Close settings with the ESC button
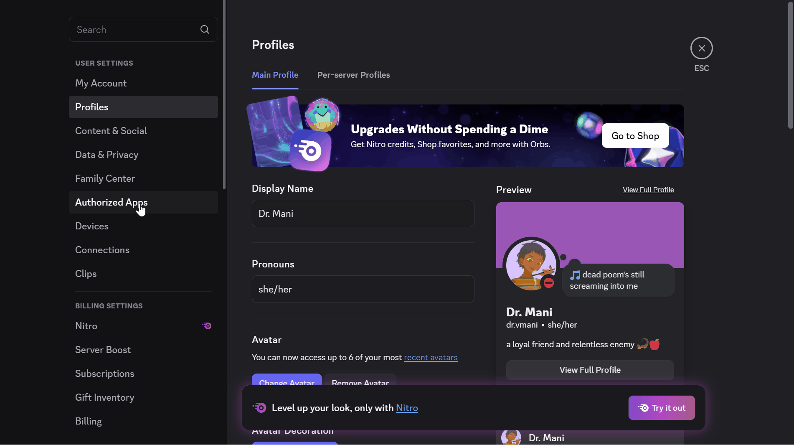Screen dimensions: 794x445 (x=701, y=48)
